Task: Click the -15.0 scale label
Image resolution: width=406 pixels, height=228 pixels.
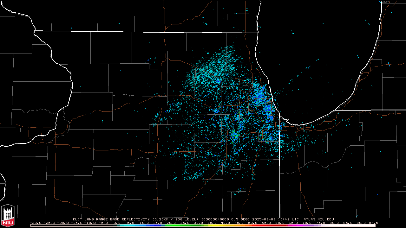Action: click(x=76, y=222)
